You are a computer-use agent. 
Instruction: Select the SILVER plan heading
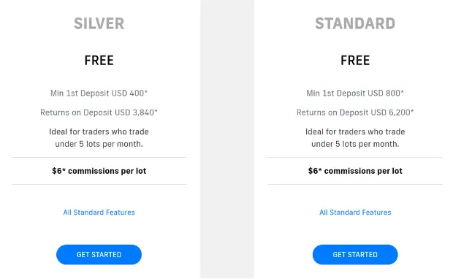click(99, 23)
